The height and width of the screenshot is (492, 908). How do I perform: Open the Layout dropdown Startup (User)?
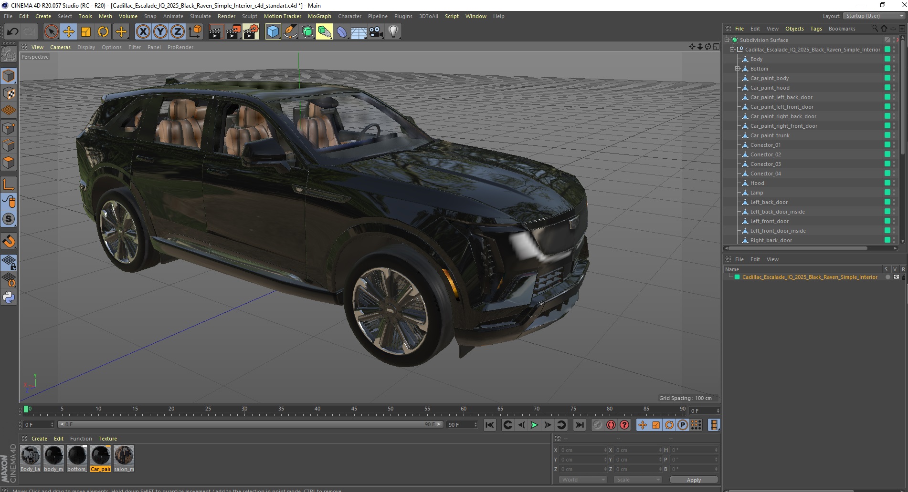[x=874, y=16]
